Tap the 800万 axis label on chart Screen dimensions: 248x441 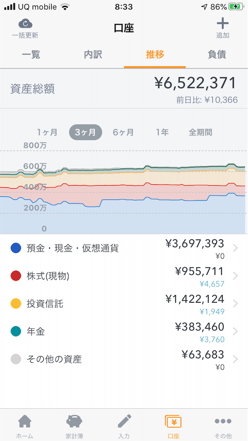35,146
